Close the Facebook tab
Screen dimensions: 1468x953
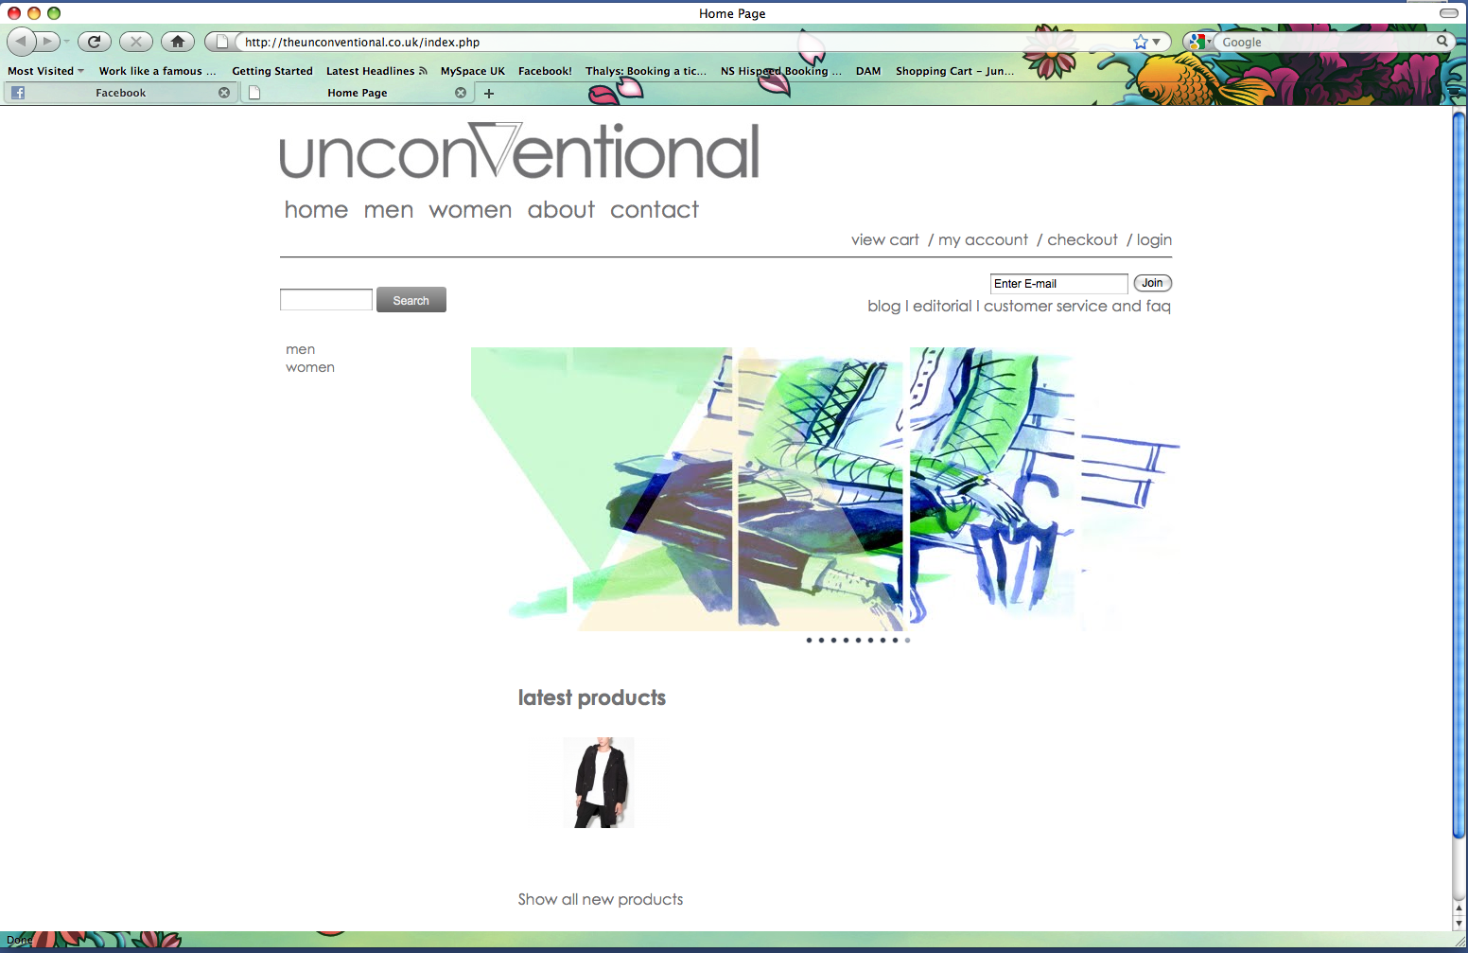point(224,92)
